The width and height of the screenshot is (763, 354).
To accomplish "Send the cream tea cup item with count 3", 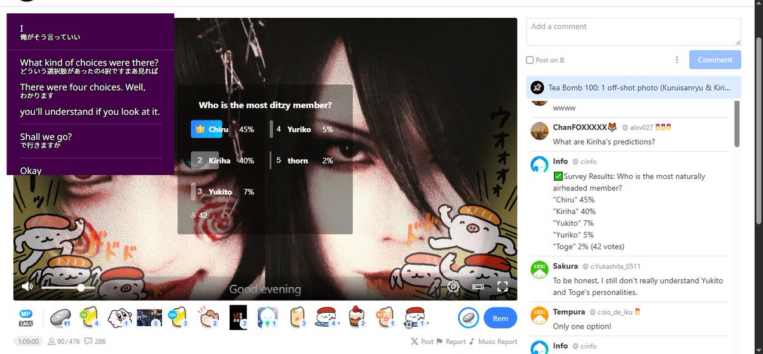I will click(297, 317).
